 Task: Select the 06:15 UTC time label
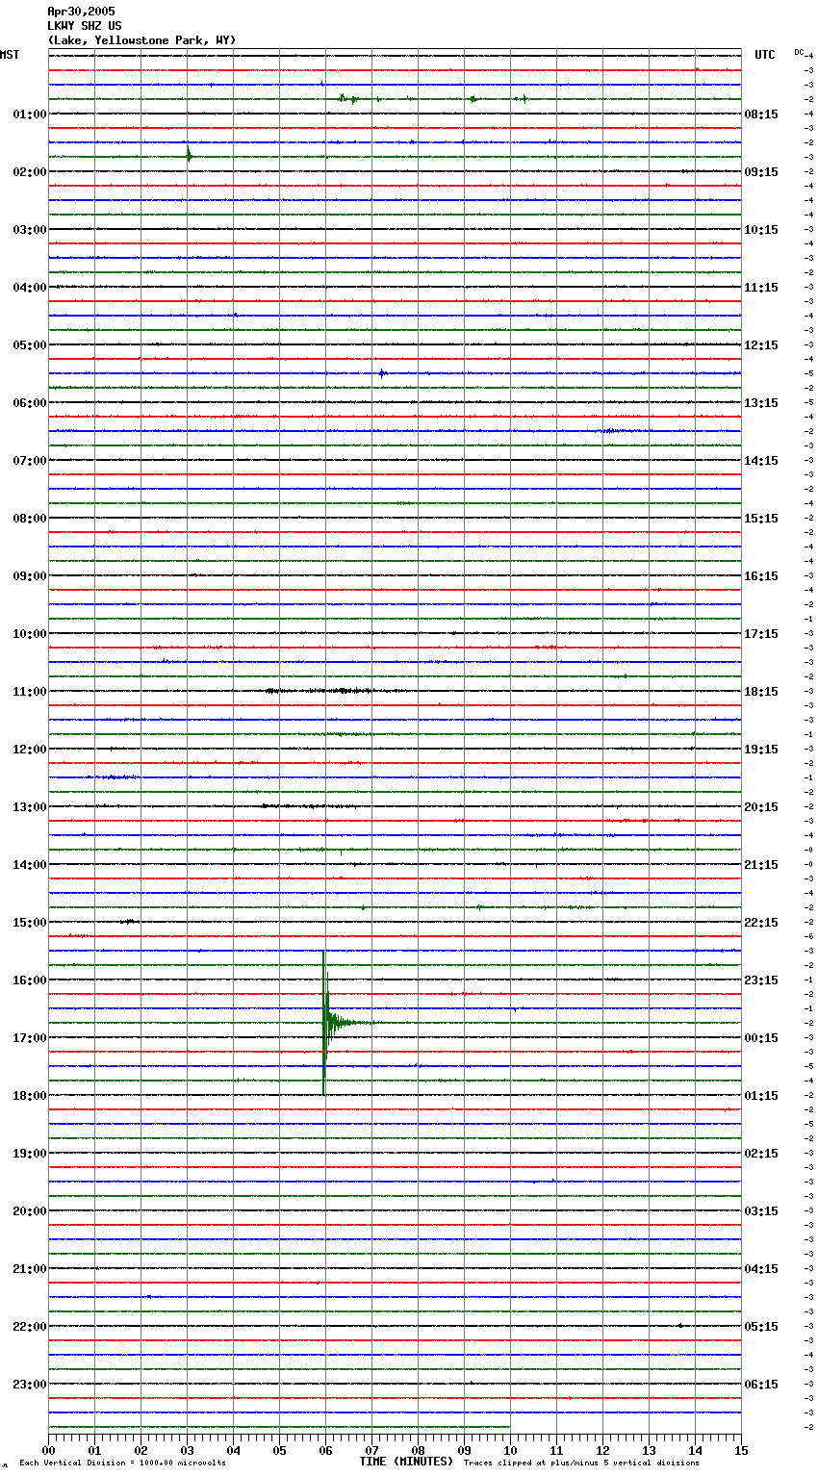click(x=761, y=1385)
